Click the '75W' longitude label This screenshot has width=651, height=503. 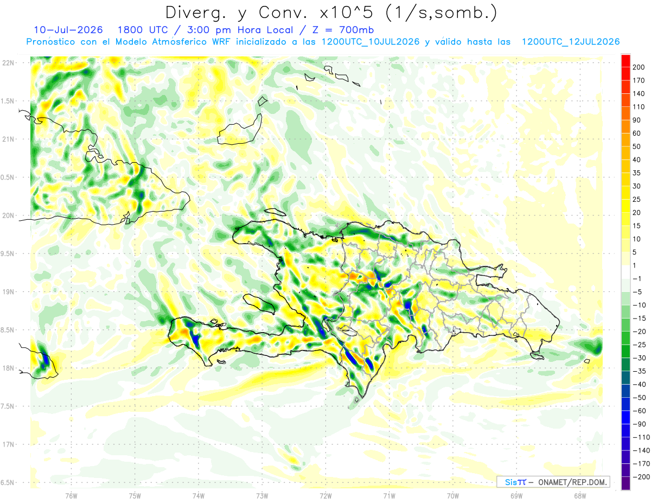(x=135, y=496)
